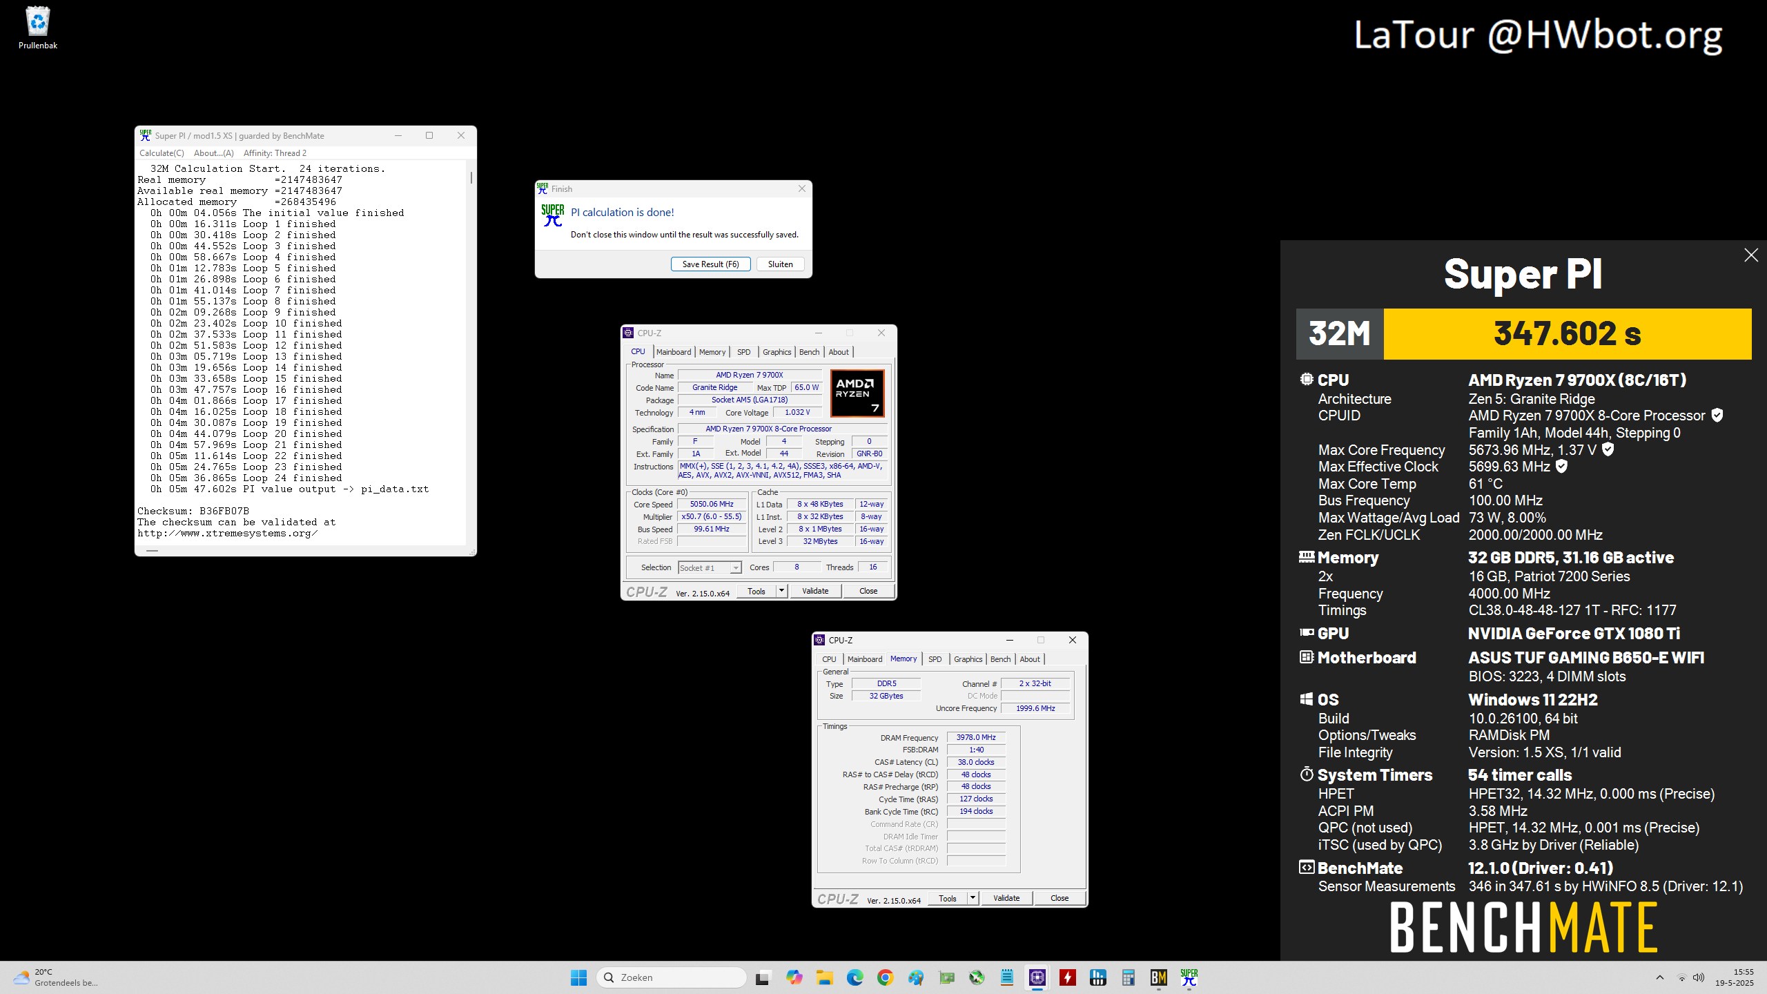Screen dimensions: 1767x994
Task: Open Graphics tab in lower CPU-Z window
Action: 968,659
